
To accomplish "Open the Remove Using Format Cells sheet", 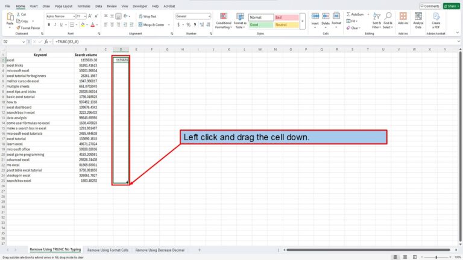I will (108, 250).
